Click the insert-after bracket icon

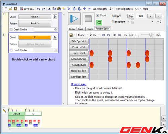(x=80, y=9)
